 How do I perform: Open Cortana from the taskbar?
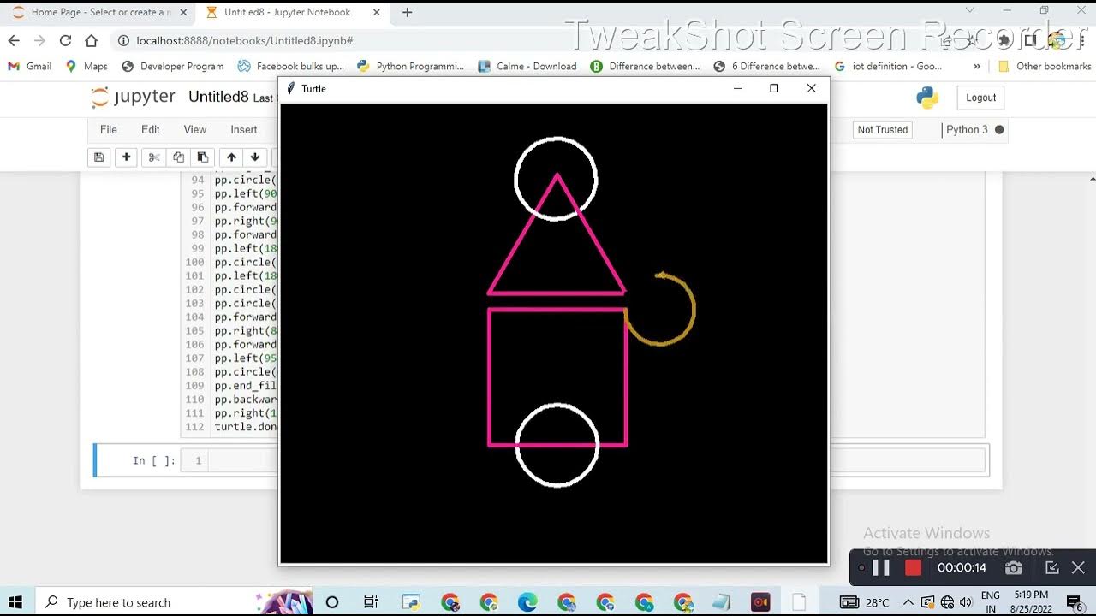(332, 602)
